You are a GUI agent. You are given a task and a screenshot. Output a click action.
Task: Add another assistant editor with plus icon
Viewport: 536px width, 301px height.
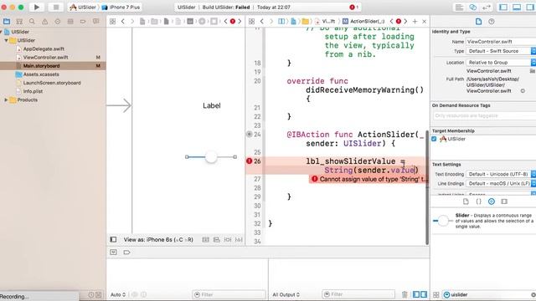pyautogui.click(x=415, y=21)
